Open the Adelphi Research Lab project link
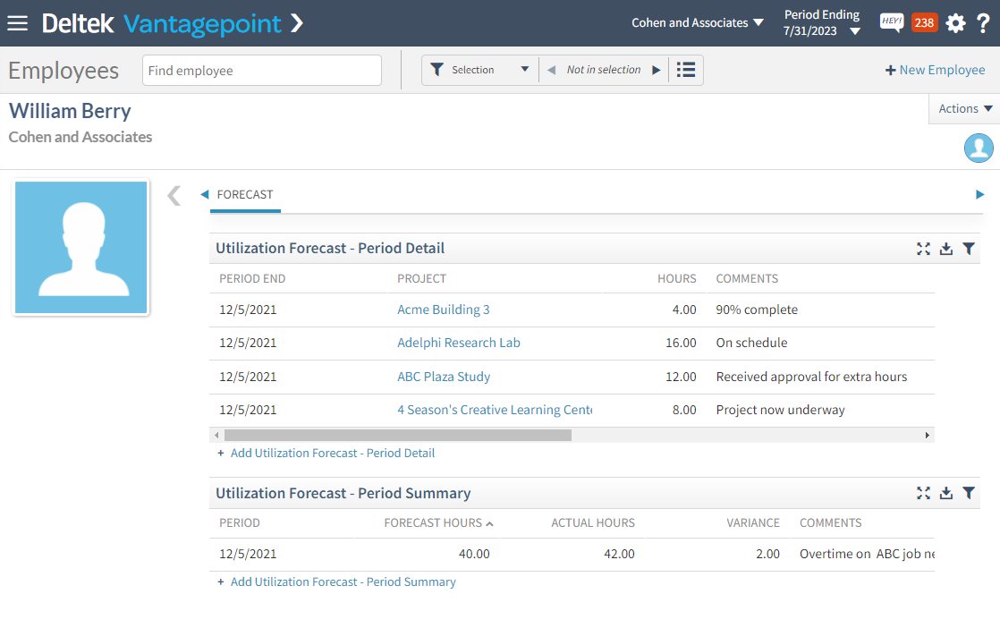The height and width of the screenshot is (628, 1000). point(459,343)
